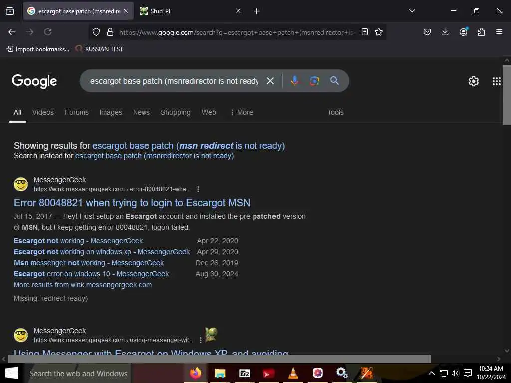This screenshot has height=383, width=511.
Task: Reload the current page
Action: tap(48, 32)
